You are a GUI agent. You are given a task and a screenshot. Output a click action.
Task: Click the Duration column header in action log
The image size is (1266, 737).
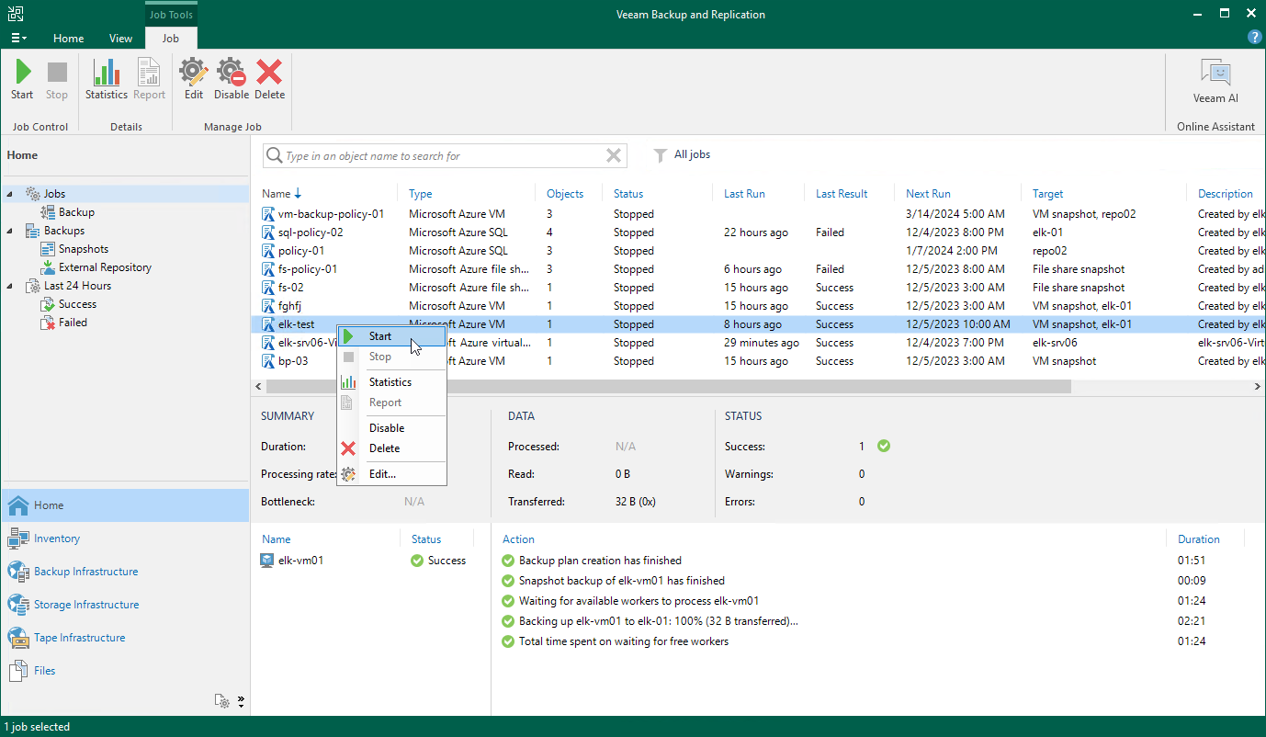point(1199,539)
